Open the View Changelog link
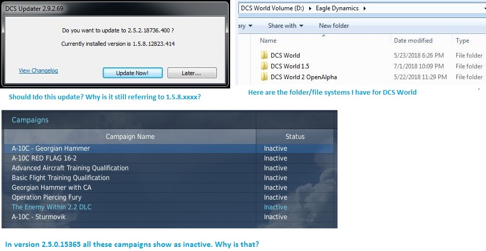 (38, 70)
